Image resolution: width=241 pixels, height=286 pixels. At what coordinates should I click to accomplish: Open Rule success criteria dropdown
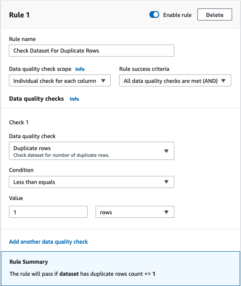(175, 81)
